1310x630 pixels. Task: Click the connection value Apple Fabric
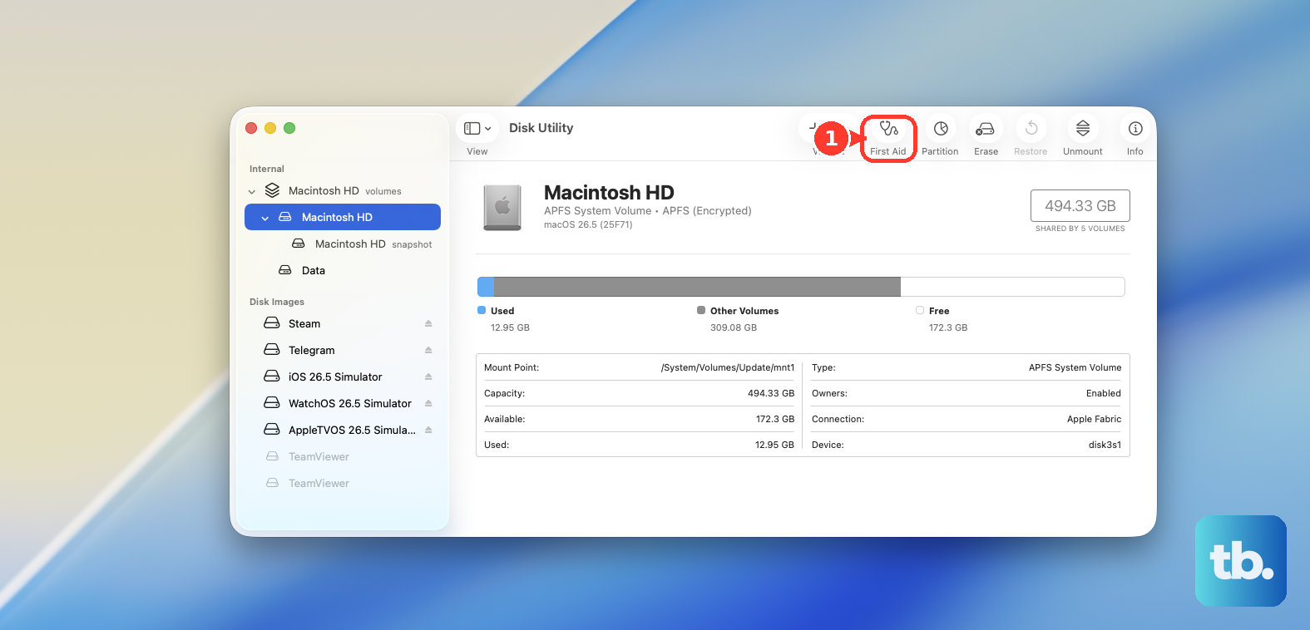(x=1094, y=419)
